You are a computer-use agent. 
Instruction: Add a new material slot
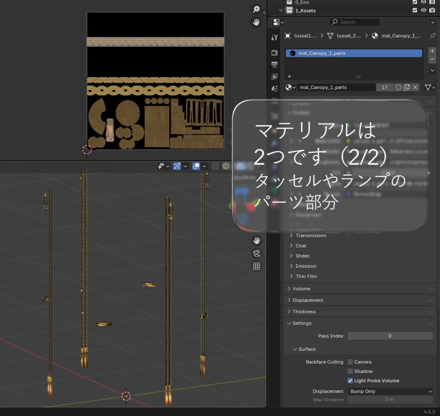pyautogui.click(x=432, y=51)
